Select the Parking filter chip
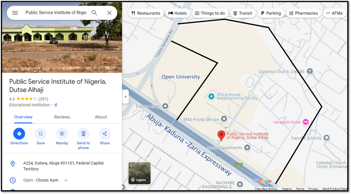Image resolution: width=351 pixels, height=194 pixels. click(x=271, y=13)
